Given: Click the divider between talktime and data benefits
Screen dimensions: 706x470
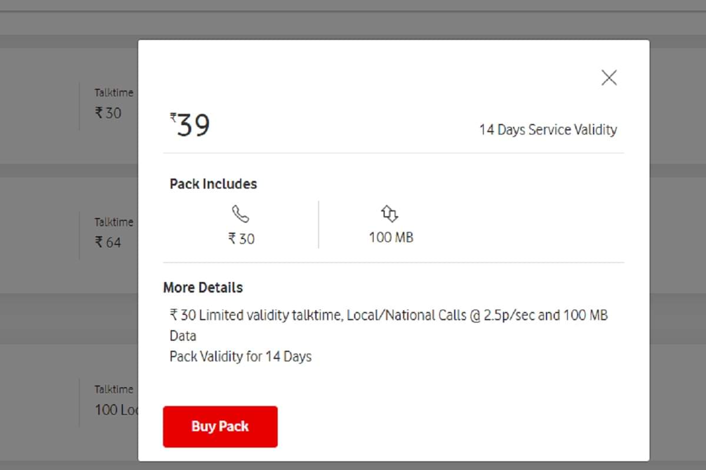Looking at the screenshot, I should [x=318, y=224].
